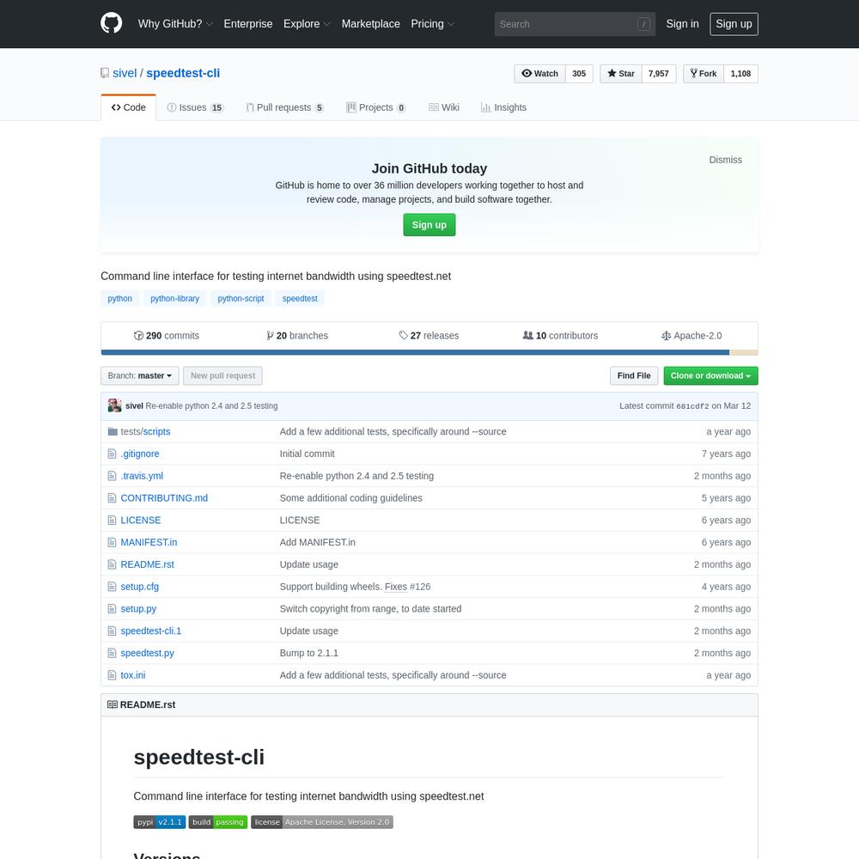Watch the speedtest-cli repository

pyautogui.click(x=539, y=73)
